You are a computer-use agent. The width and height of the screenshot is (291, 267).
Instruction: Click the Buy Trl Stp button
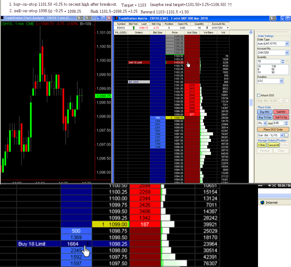coord(265,117)
